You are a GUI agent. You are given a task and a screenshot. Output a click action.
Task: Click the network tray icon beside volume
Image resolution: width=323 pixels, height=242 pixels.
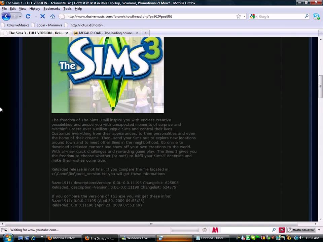click(x=296, y=238)
